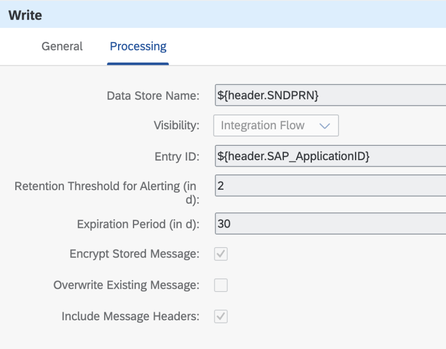446x349 pixels.
Task: Switch to the General tab
Action: (62, 46)
